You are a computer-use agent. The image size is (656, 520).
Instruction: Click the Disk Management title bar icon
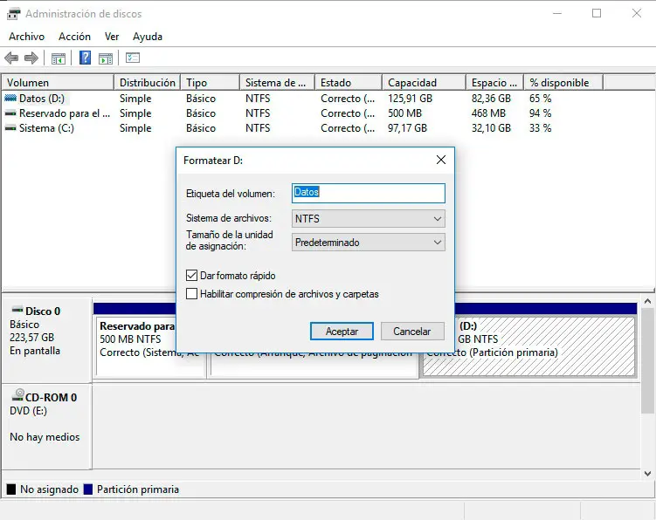pyautogui.click(x=13, y=14)
